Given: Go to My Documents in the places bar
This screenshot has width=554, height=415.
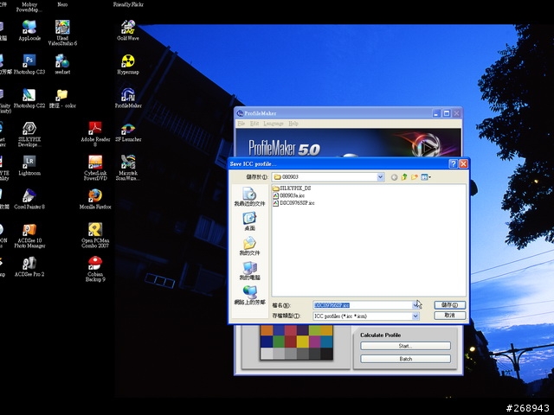Looking at the screenshot, I should point(249,246).
